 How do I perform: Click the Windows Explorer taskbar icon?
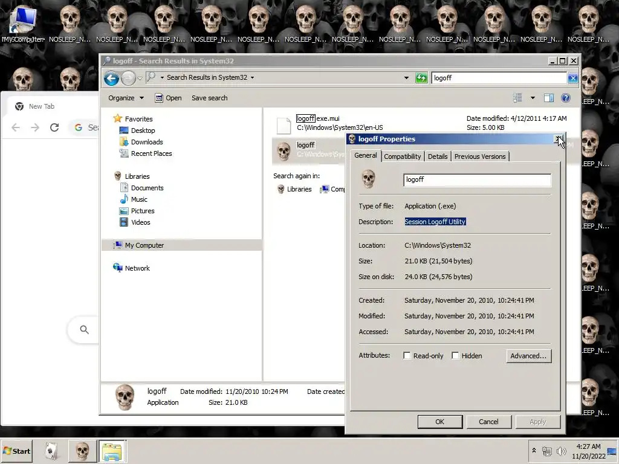coord(112,451)
